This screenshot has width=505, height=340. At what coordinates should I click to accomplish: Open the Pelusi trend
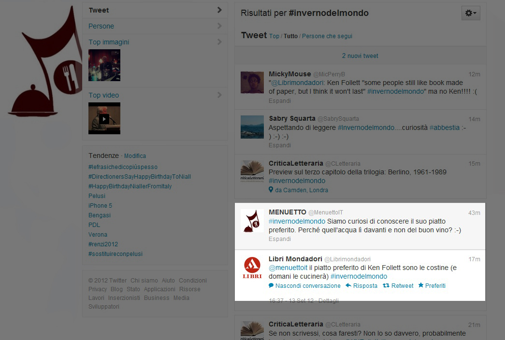tap(97, 196)
